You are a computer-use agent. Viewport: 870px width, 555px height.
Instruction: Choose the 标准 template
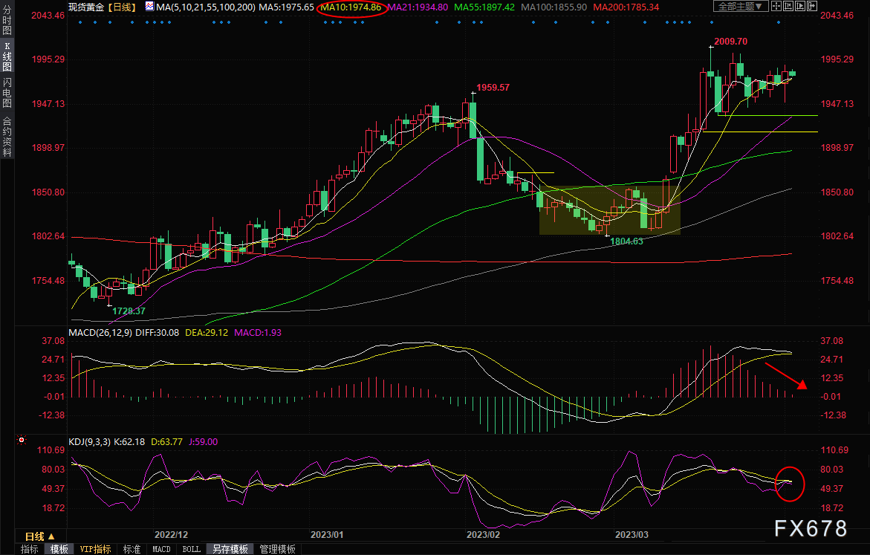coord(132,549)
